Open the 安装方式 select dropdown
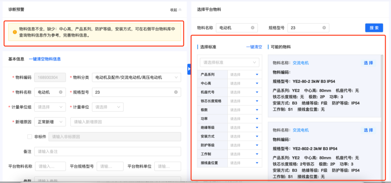 pos(245,136)
